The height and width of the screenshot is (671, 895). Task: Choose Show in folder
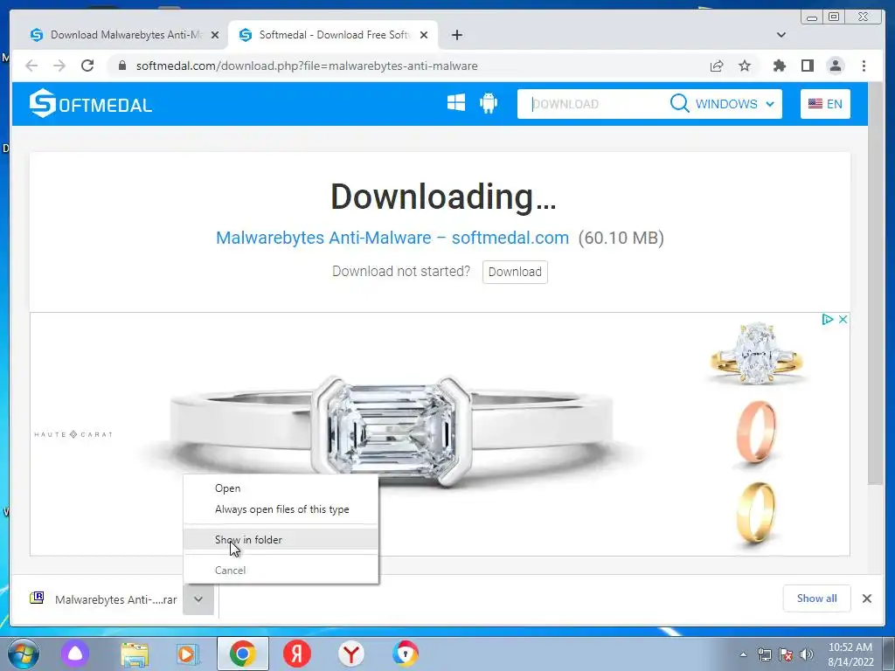point(281,540)
